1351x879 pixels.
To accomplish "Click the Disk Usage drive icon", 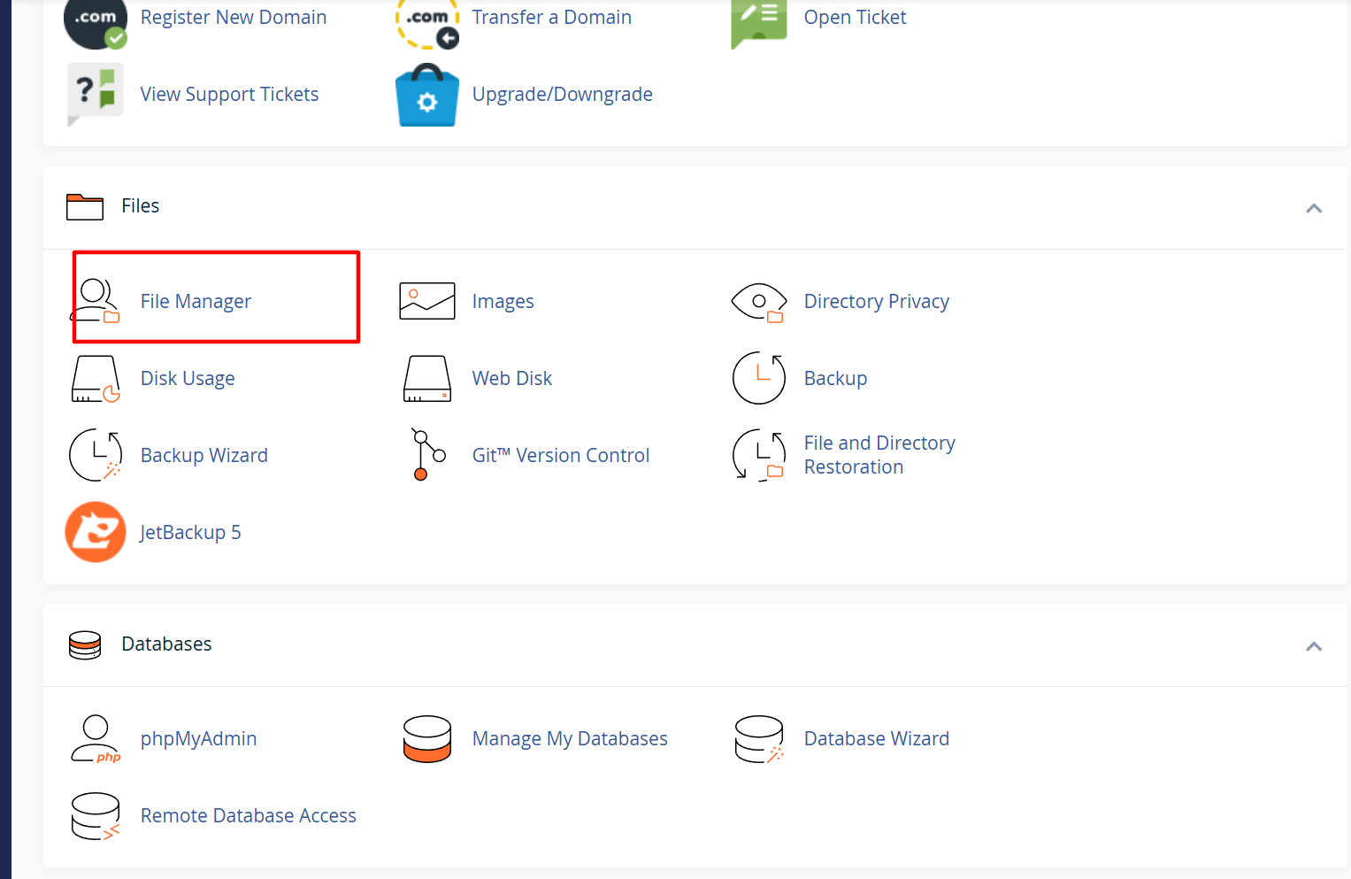I will (96, 378).
